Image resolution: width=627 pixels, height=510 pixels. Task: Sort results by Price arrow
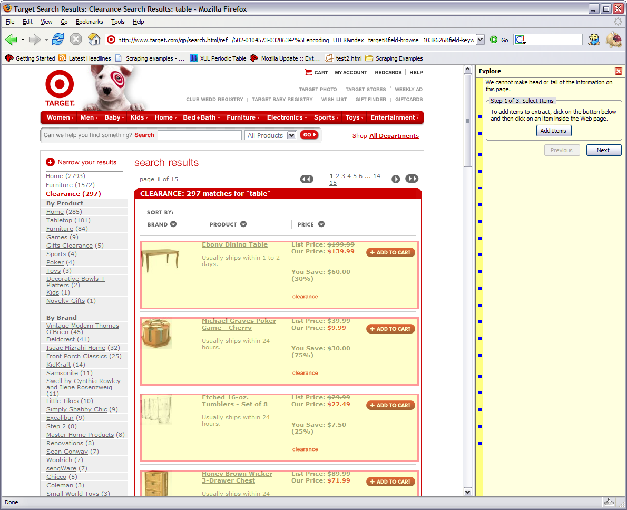click(x=321, y=224)
